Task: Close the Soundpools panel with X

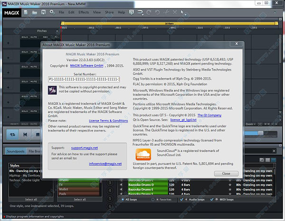Action: point(274,151)
